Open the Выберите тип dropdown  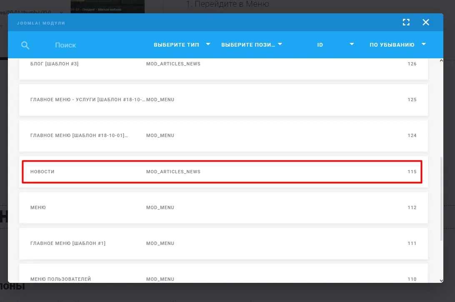pyautogui.click(x=182, y=45)
